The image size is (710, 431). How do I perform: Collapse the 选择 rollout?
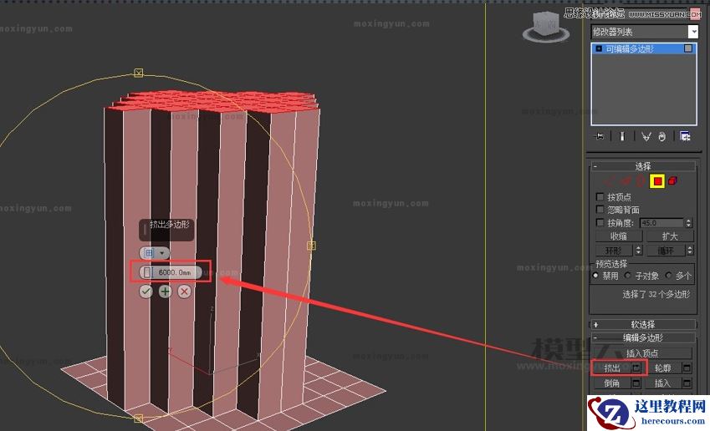coord(643,166)
